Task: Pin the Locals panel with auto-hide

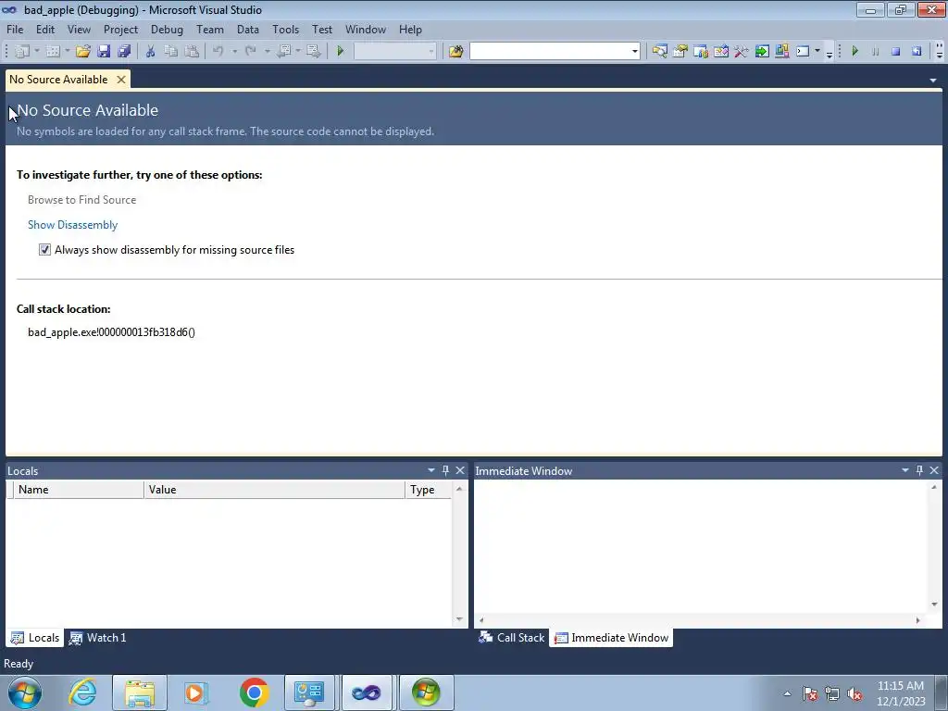Action: (x=445, y=470)
